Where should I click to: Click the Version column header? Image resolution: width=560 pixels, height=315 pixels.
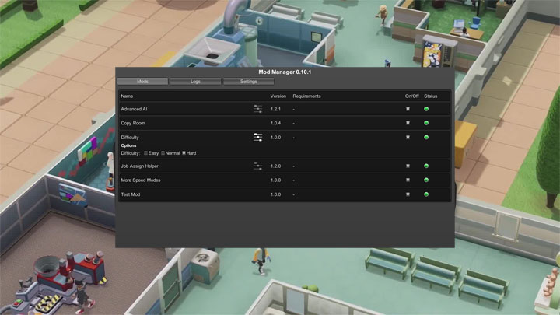(x=278, y=96)
